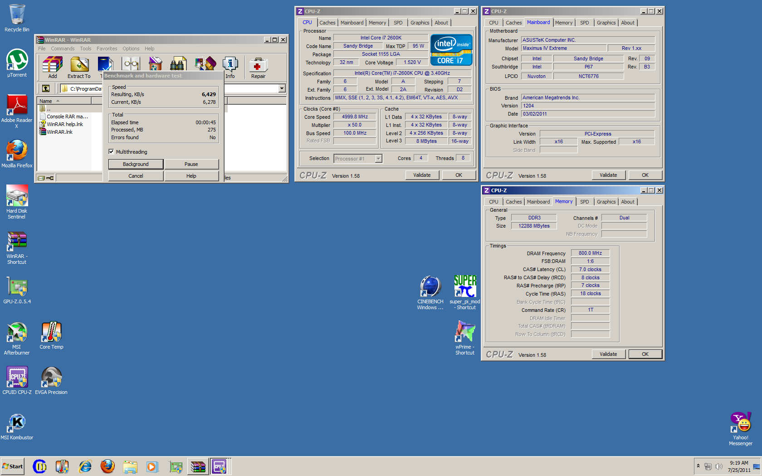Viewport: 762px width, 476px height.
Task: Open Graphics tab in Mainboard window
Action: [x=606, y=23]
